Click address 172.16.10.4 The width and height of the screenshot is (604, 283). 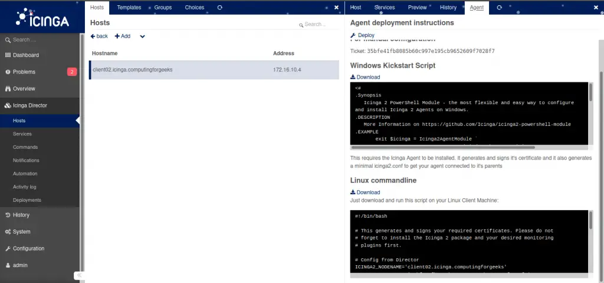coord(287,70)
